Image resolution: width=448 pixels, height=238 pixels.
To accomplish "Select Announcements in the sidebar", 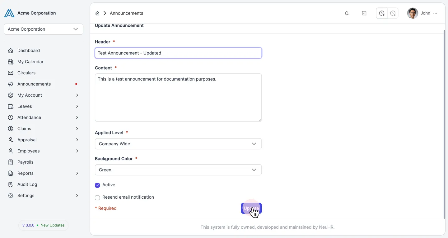I will click(x=44, y=84).
